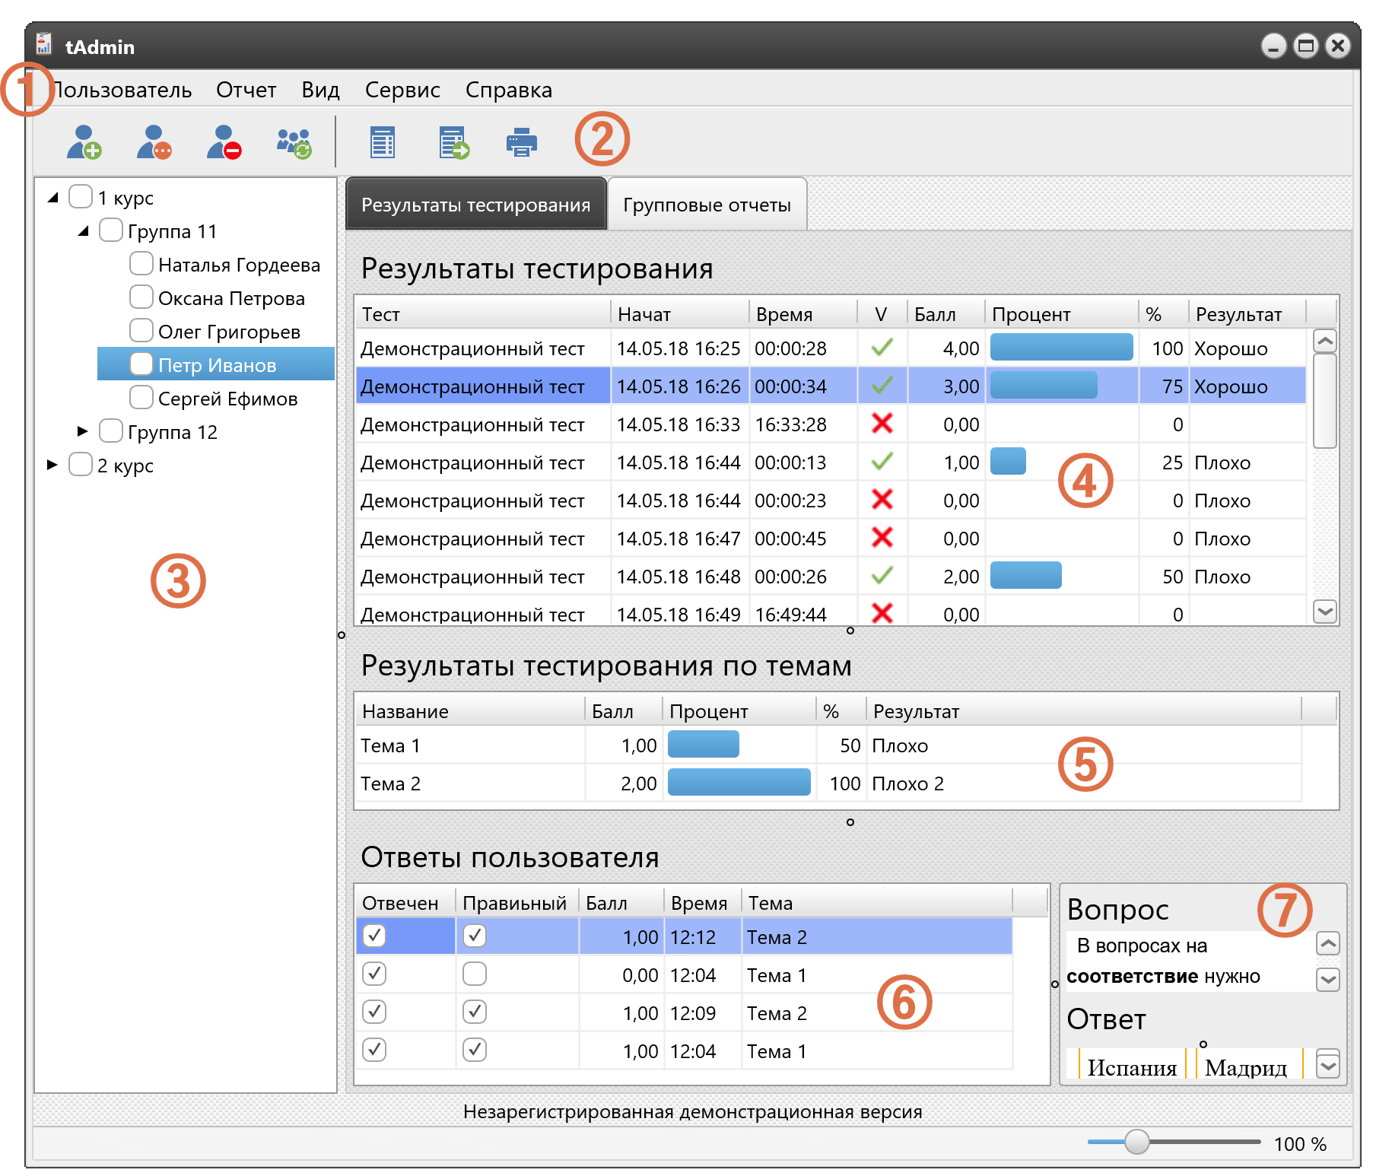Viewport: 1373px width, 1176px height.
Task: Tick the Сергей Ефимов checkbox
Action: click(x=141, y=397)
